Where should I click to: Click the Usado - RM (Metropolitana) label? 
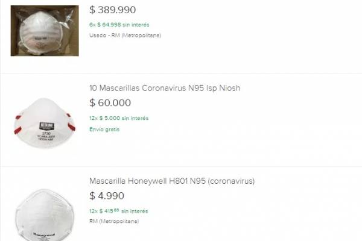pos(125,36)
